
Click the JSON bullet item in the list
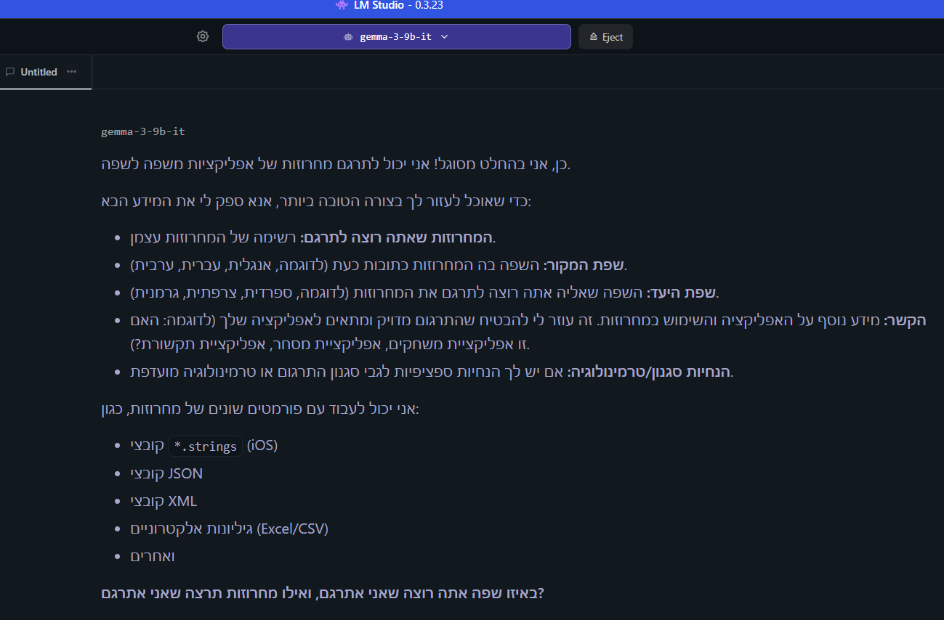click(x=167, y=473)
